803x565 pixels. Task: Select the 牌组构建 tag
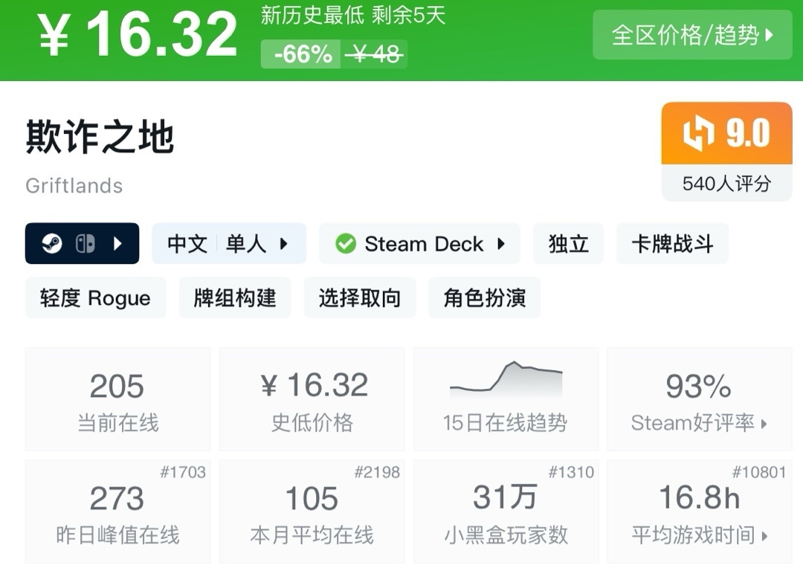235,298
